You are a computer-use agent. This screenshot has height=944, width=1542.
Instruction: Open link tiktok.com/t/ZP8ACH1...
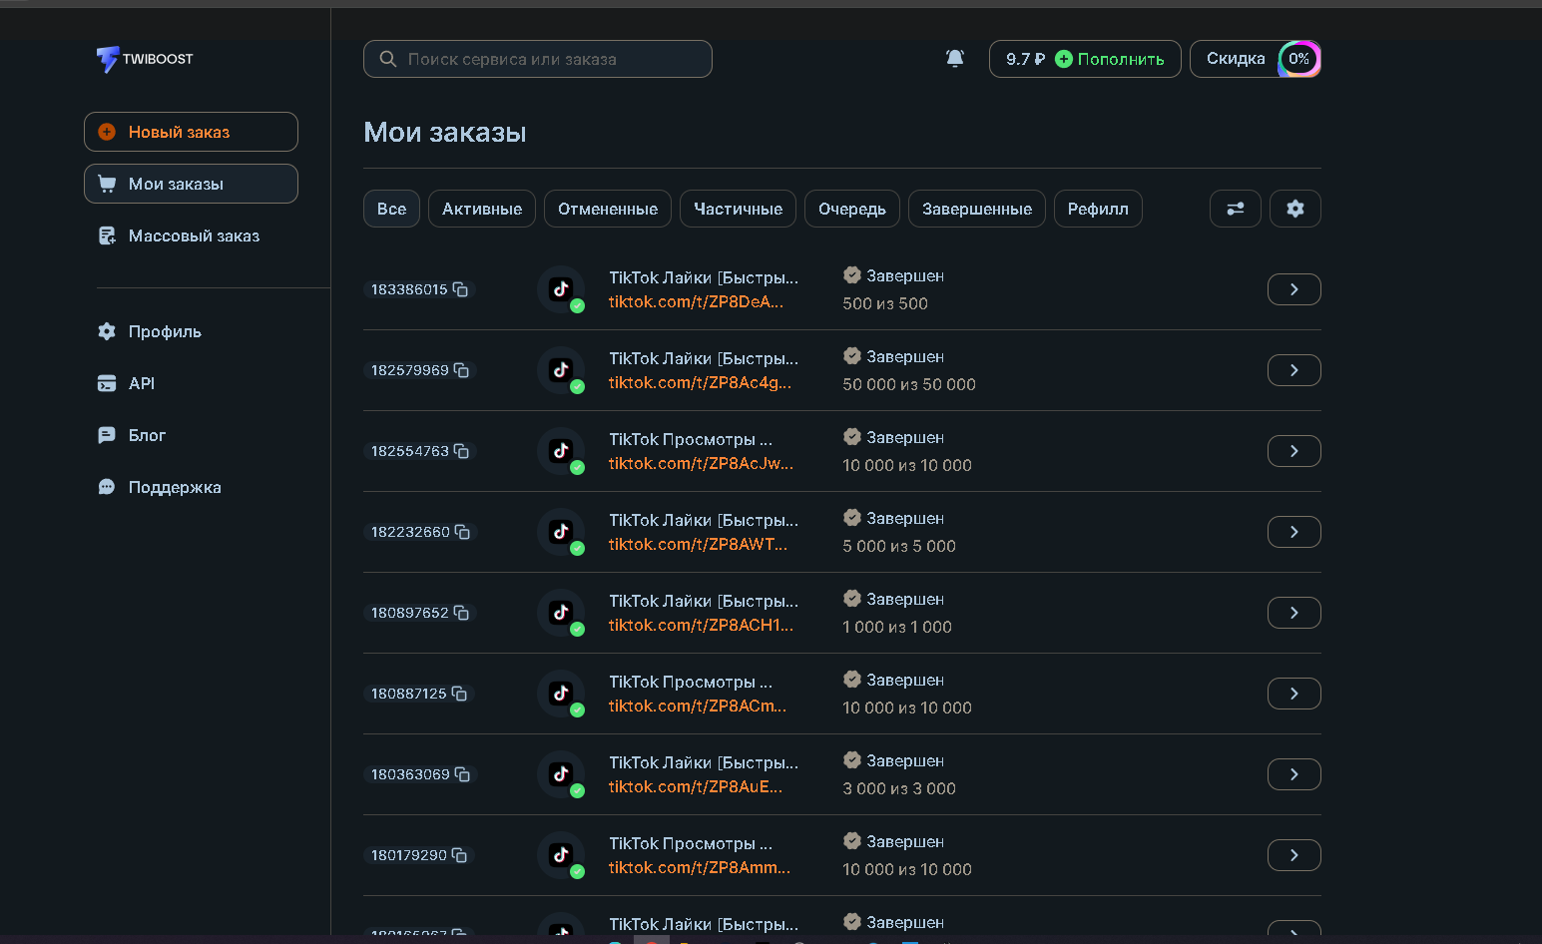click(701, 625)
